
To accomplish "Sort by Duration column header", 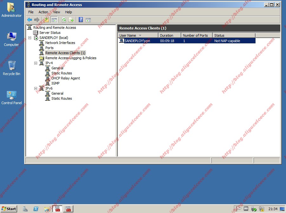I will (x=170, y=35).
